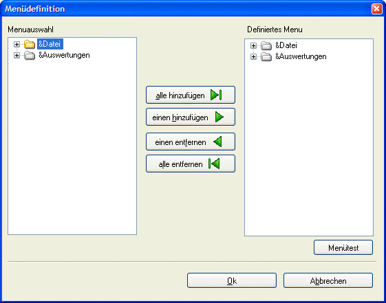Screen dimensions: 386x303
Task: Click &Datei folder icon in Definiertes Menu
Action: coord(266,45)
